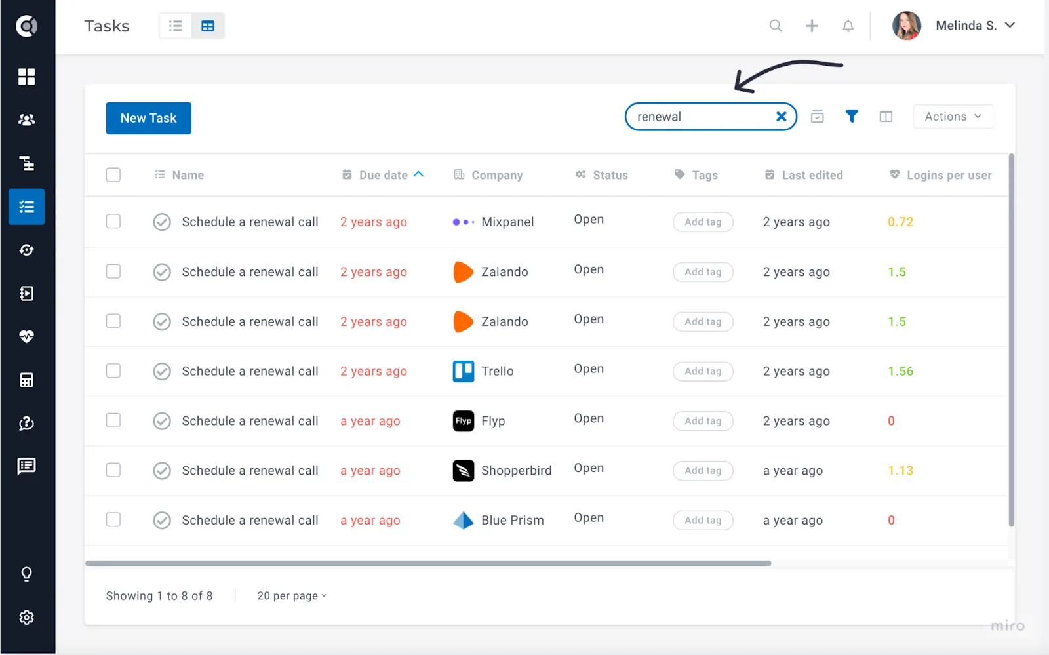Open the playbooks icon in sidebar
This screenshot has height=655, width=1049.
26,293
